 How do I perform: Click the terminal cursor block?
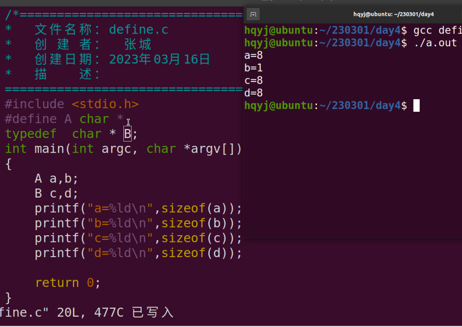[415, 105]
